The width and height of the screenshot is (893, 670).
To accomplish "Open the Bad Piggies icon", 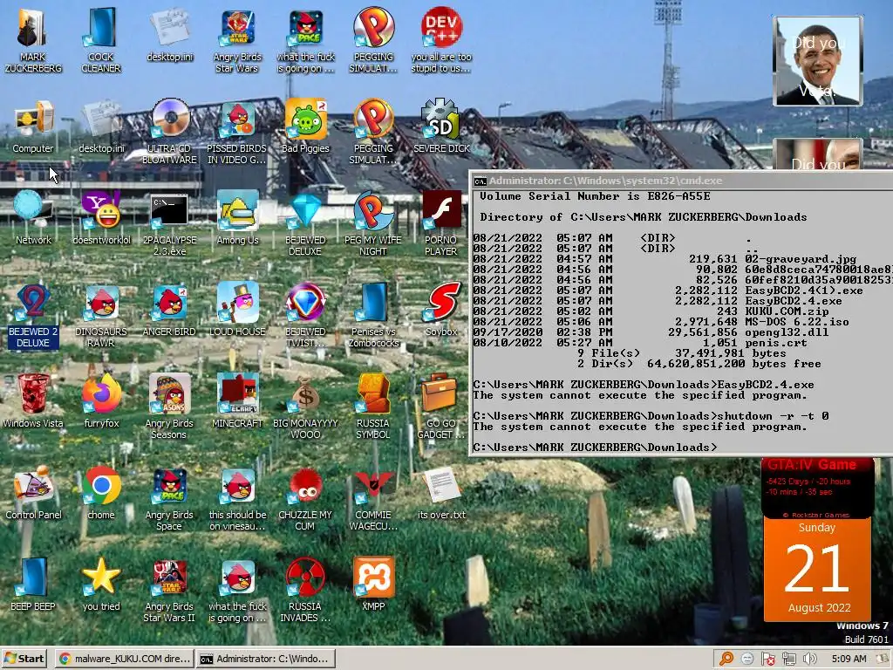I will [305, 127].
